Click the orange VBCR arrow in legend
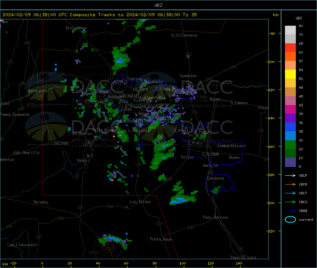This screenshot has width=317, height=268. (x=290, y=184)
